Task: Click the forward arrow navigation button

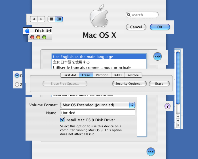Action: click(x=41, y=19)
